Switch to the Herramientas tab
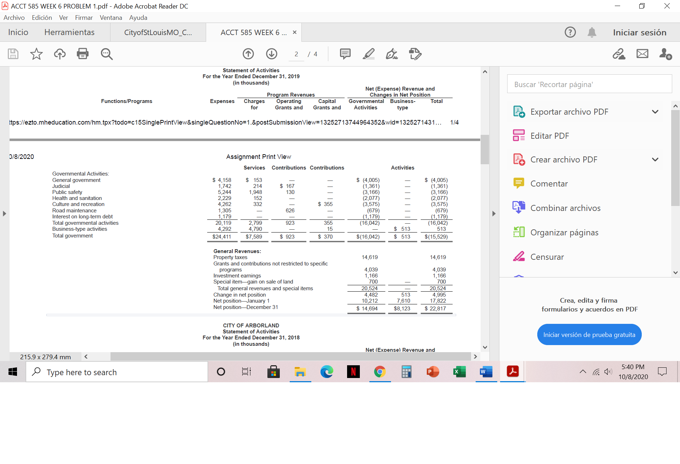This screenshot has height=464, width=680. [69, 32]
